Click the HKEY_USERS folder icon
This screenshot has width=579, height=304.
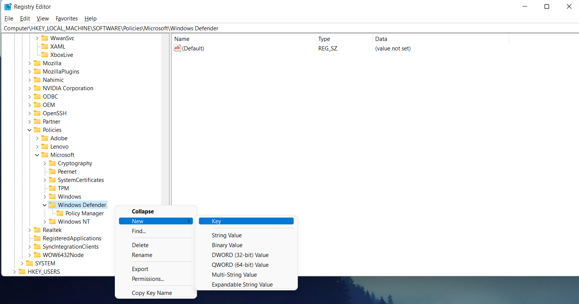(22, 272)
